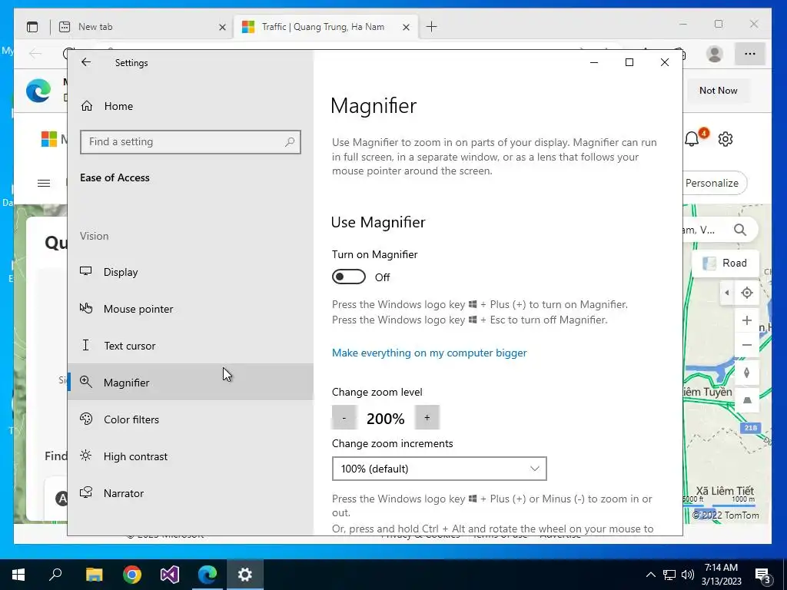Select Magnifier in the sidebar
Viewport: 787px width, 590px height.
(191, 383)
